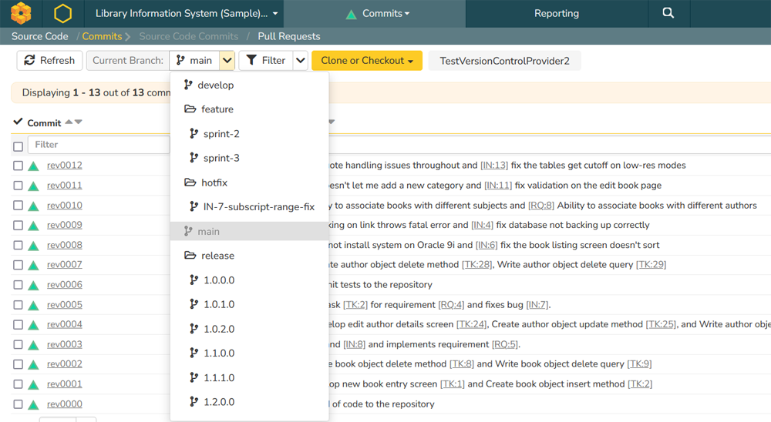Sort Commit column descending arrow
The image size is (771, 422).
(78, 122)
